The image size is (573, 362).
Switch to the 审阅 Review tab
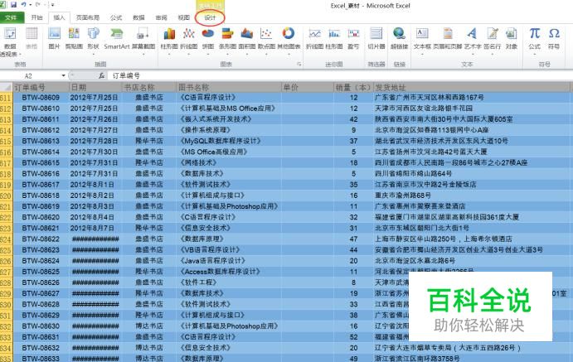click(x=161, y=17)
